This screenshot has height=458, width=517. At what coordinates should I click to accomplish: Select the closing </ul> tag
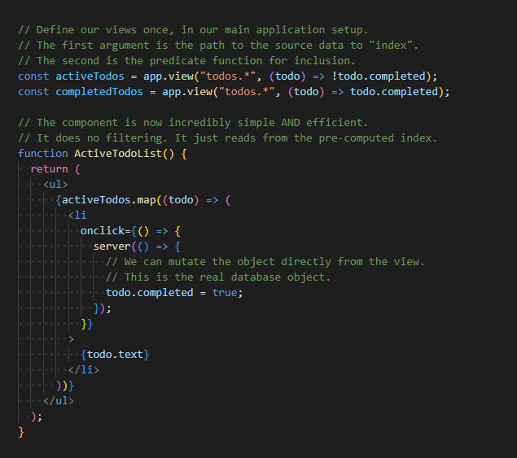pyautogui.click(x=59, y=400)
